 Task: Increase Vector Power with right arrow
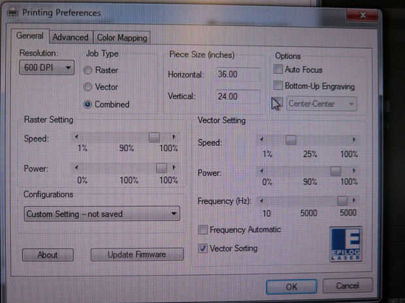click(354, 171)
